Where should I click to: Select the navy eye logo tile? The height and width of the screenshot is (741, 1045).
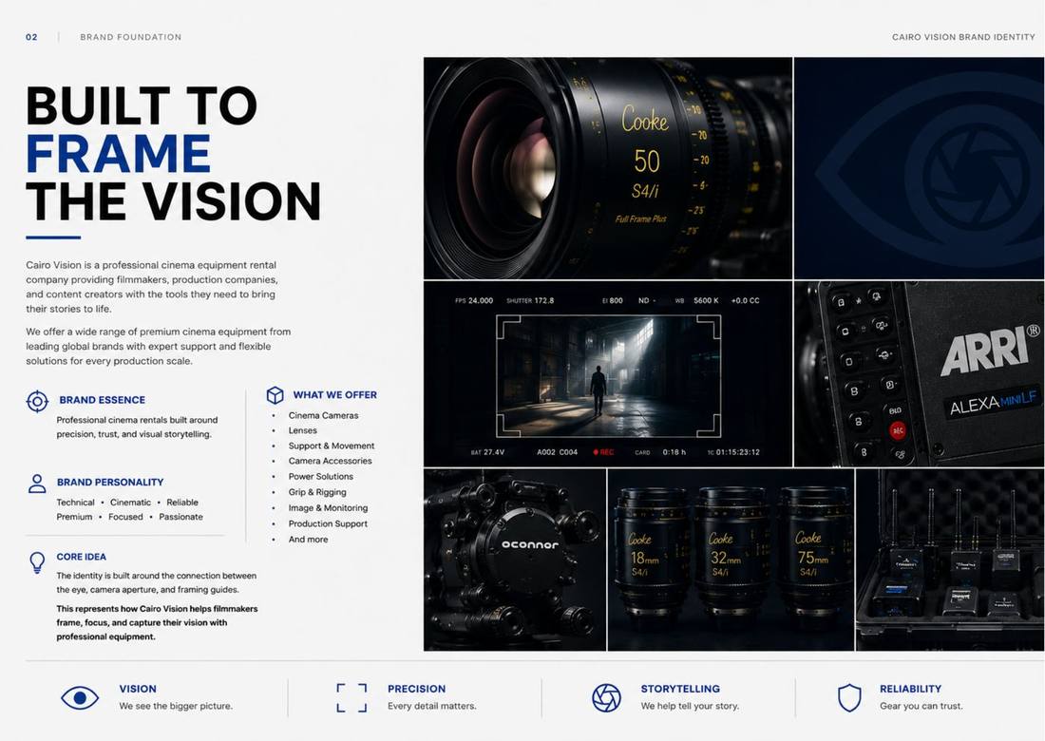tap(919, 168)
